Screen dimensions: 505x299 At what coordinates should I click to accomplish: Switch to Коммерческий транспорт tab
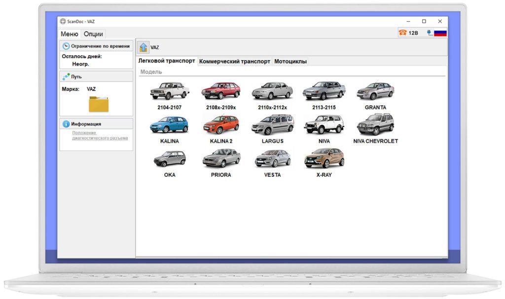pyautogui.click(x=234, y=62)
